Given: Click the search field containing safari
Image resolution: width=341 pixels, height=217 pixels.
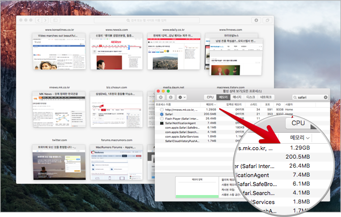Looking at the screenshot, I should tap(310, 97).
